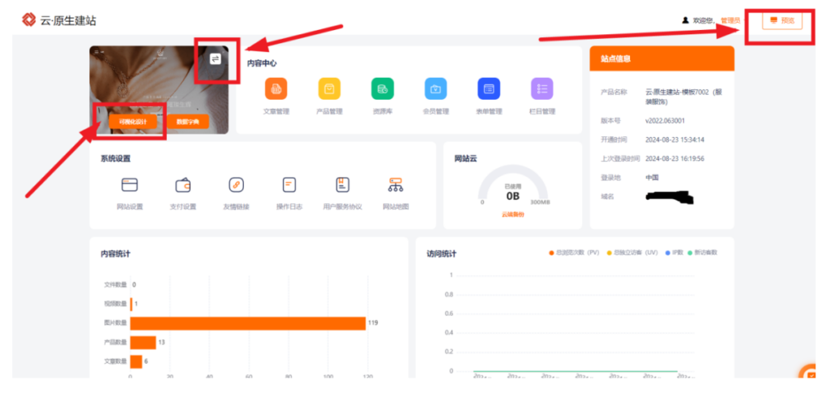Click the product name 云·原生建站-模板7002
The image size is (830, 393).
pyautogui.click(x=684, y=96)
